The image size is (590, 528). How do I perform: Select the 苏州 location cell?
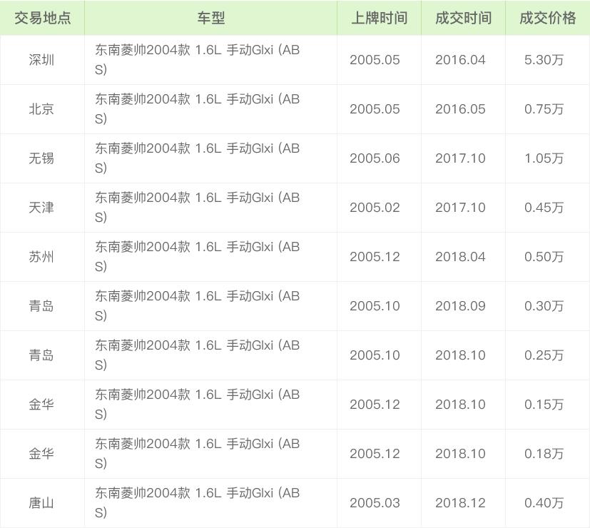[41, 257]
